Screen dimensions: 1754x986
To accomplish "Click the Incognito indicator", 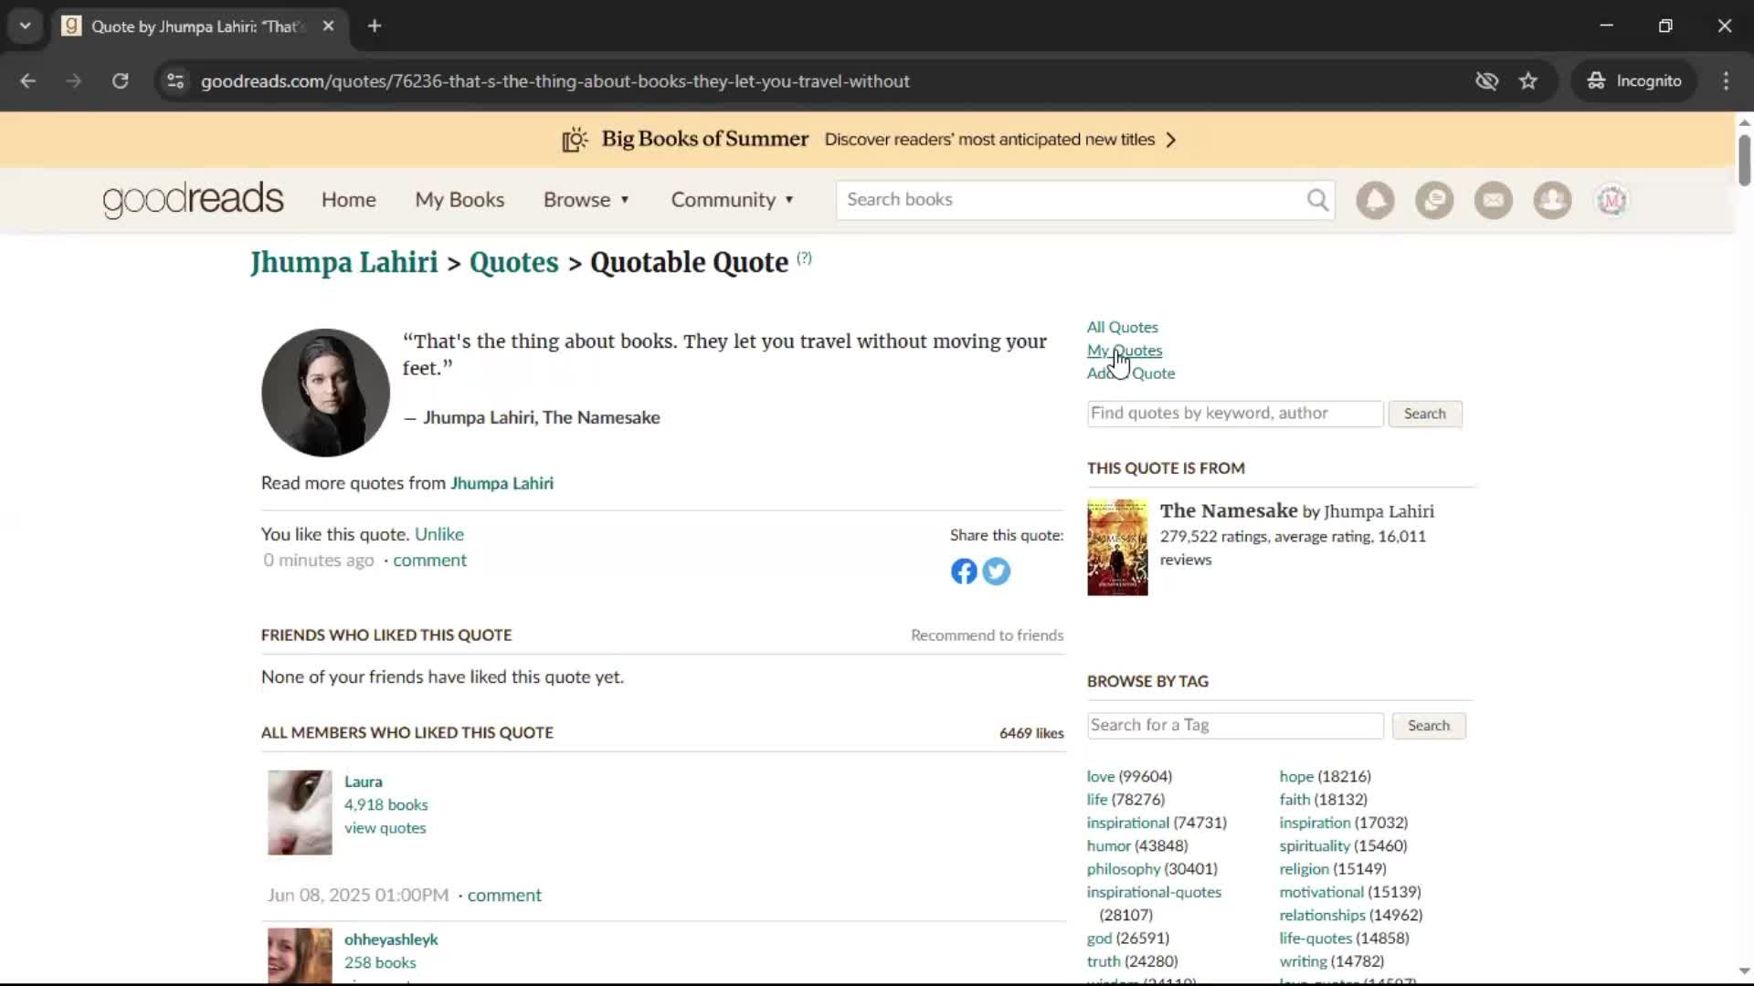I will 1634,81.
